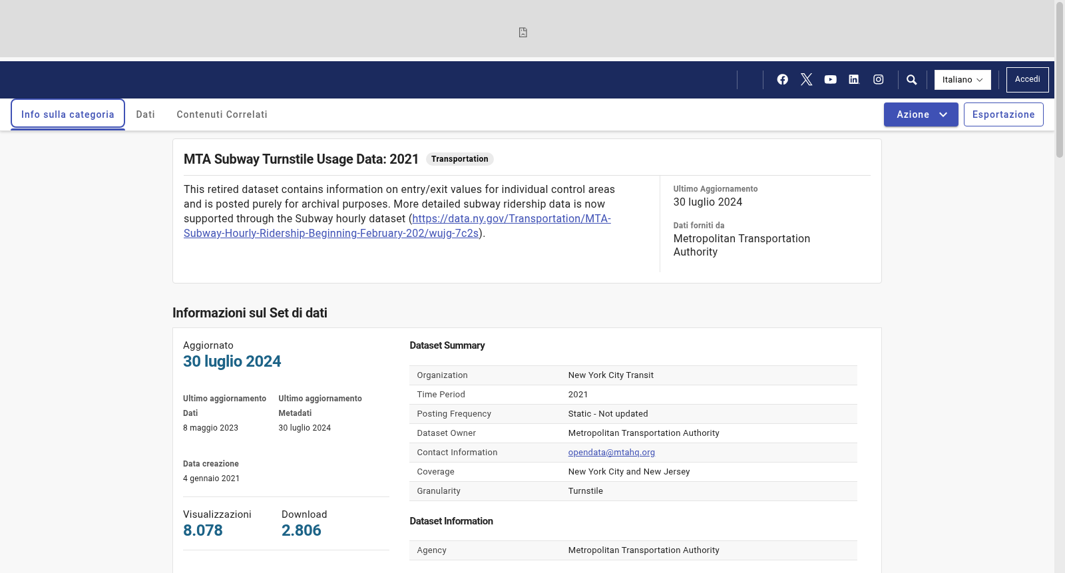
Task: Click the 'Data creazione' label
Action: click(x=211, y=464)
